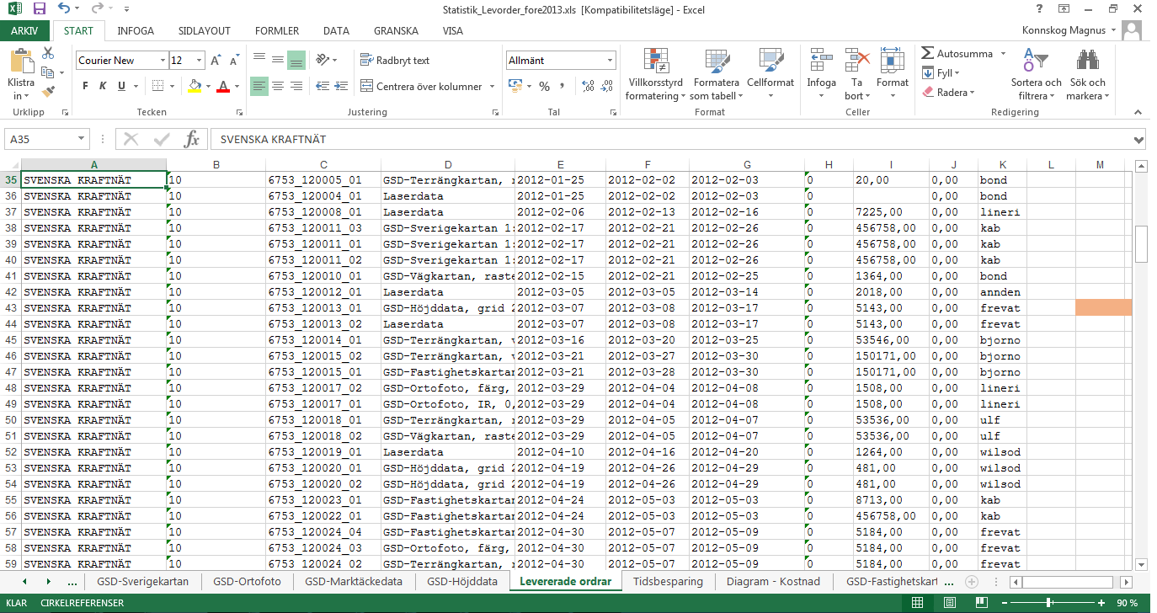Screen dimensions: 1157x613
Task: Open the Tidsbesparing sheet tab
Action: click(x=668, y=581)
